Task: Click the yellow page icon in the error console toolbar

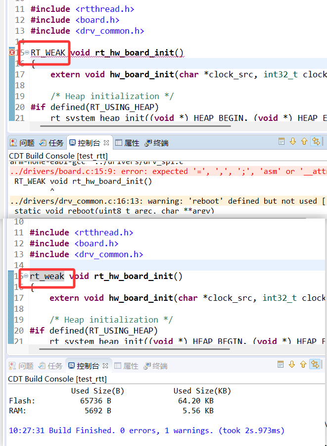Action: click(x=281, y=142)
